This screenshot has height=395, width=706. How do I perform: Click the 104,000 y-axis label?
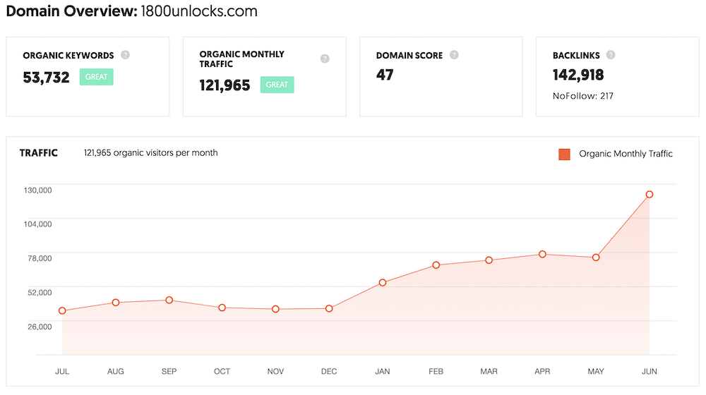[38, 224]
